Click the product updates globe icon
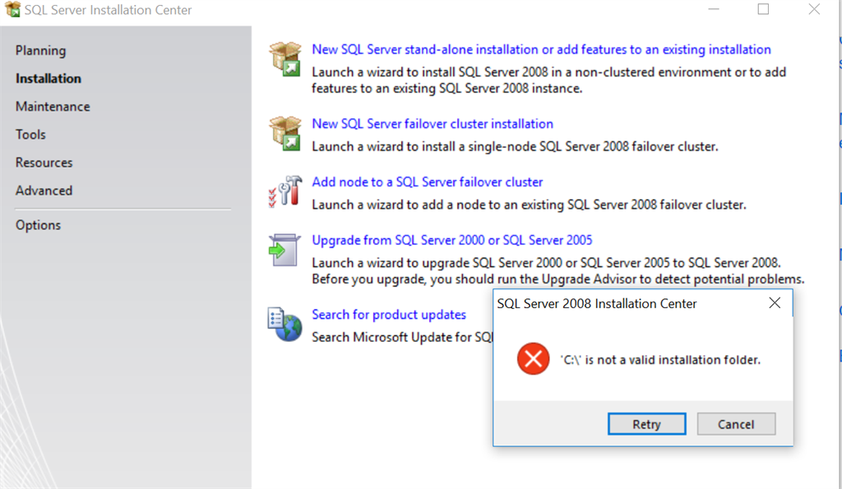 (285, 324)
